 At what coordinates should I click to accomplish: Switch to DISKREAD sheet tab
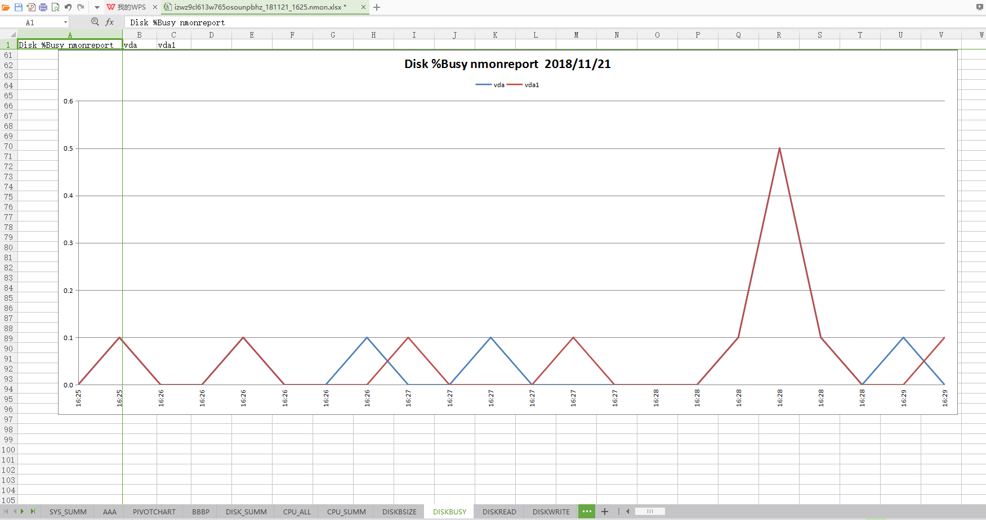(499, 512)
